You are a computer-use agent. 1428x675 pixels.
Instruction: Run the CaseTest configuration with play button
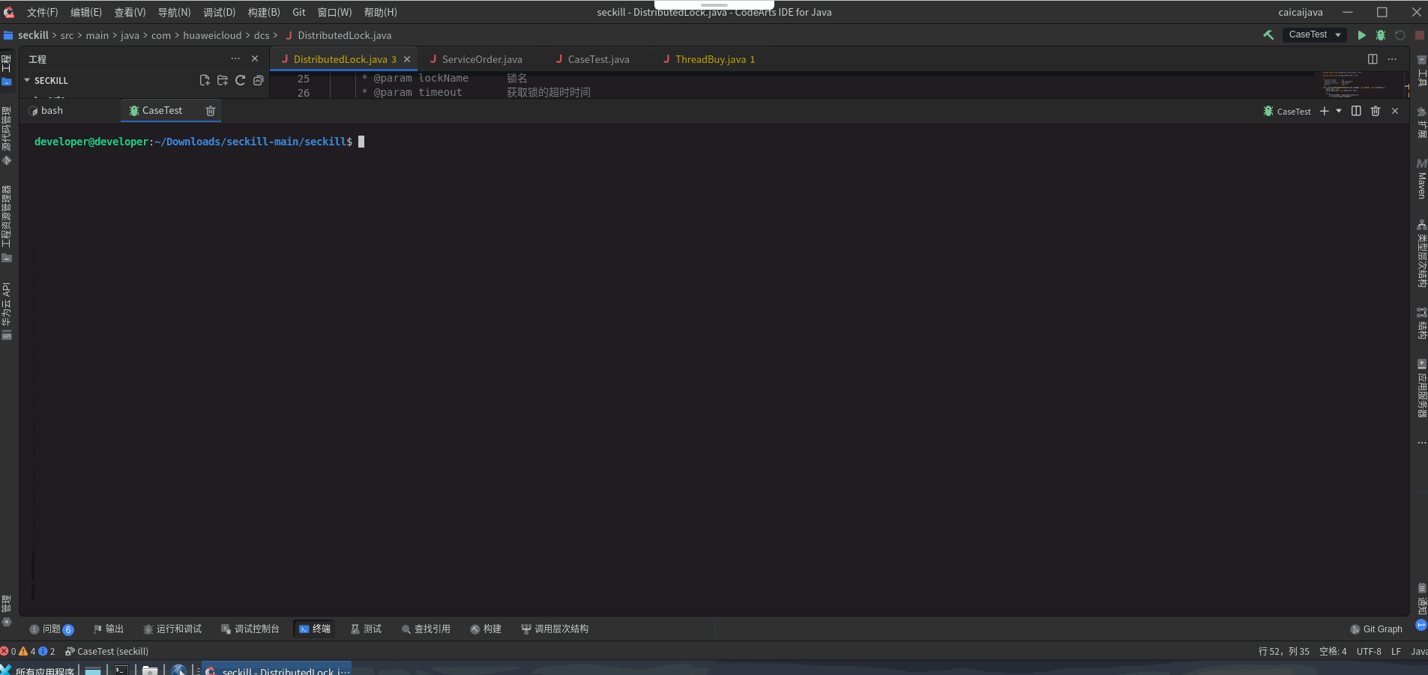point(1361,35)
